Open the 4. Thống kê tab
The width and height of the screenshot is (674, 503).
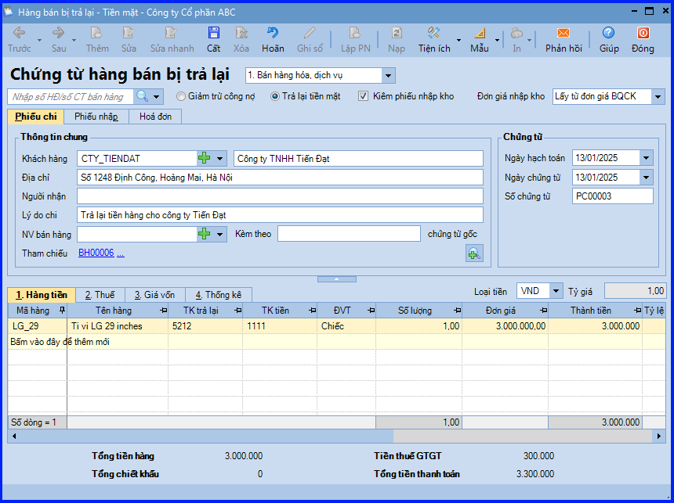pos(219,295)
